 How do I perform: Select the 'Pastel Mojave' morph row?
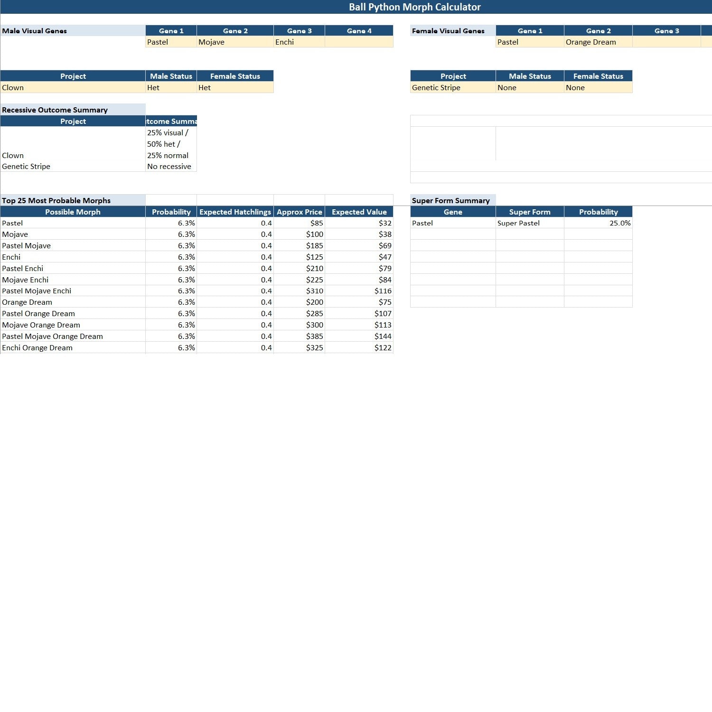click(x=197, y=245)
